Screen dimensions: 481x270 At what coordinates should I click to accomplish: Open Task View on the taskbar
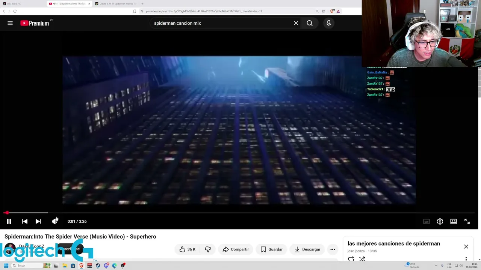click(56, 265)
